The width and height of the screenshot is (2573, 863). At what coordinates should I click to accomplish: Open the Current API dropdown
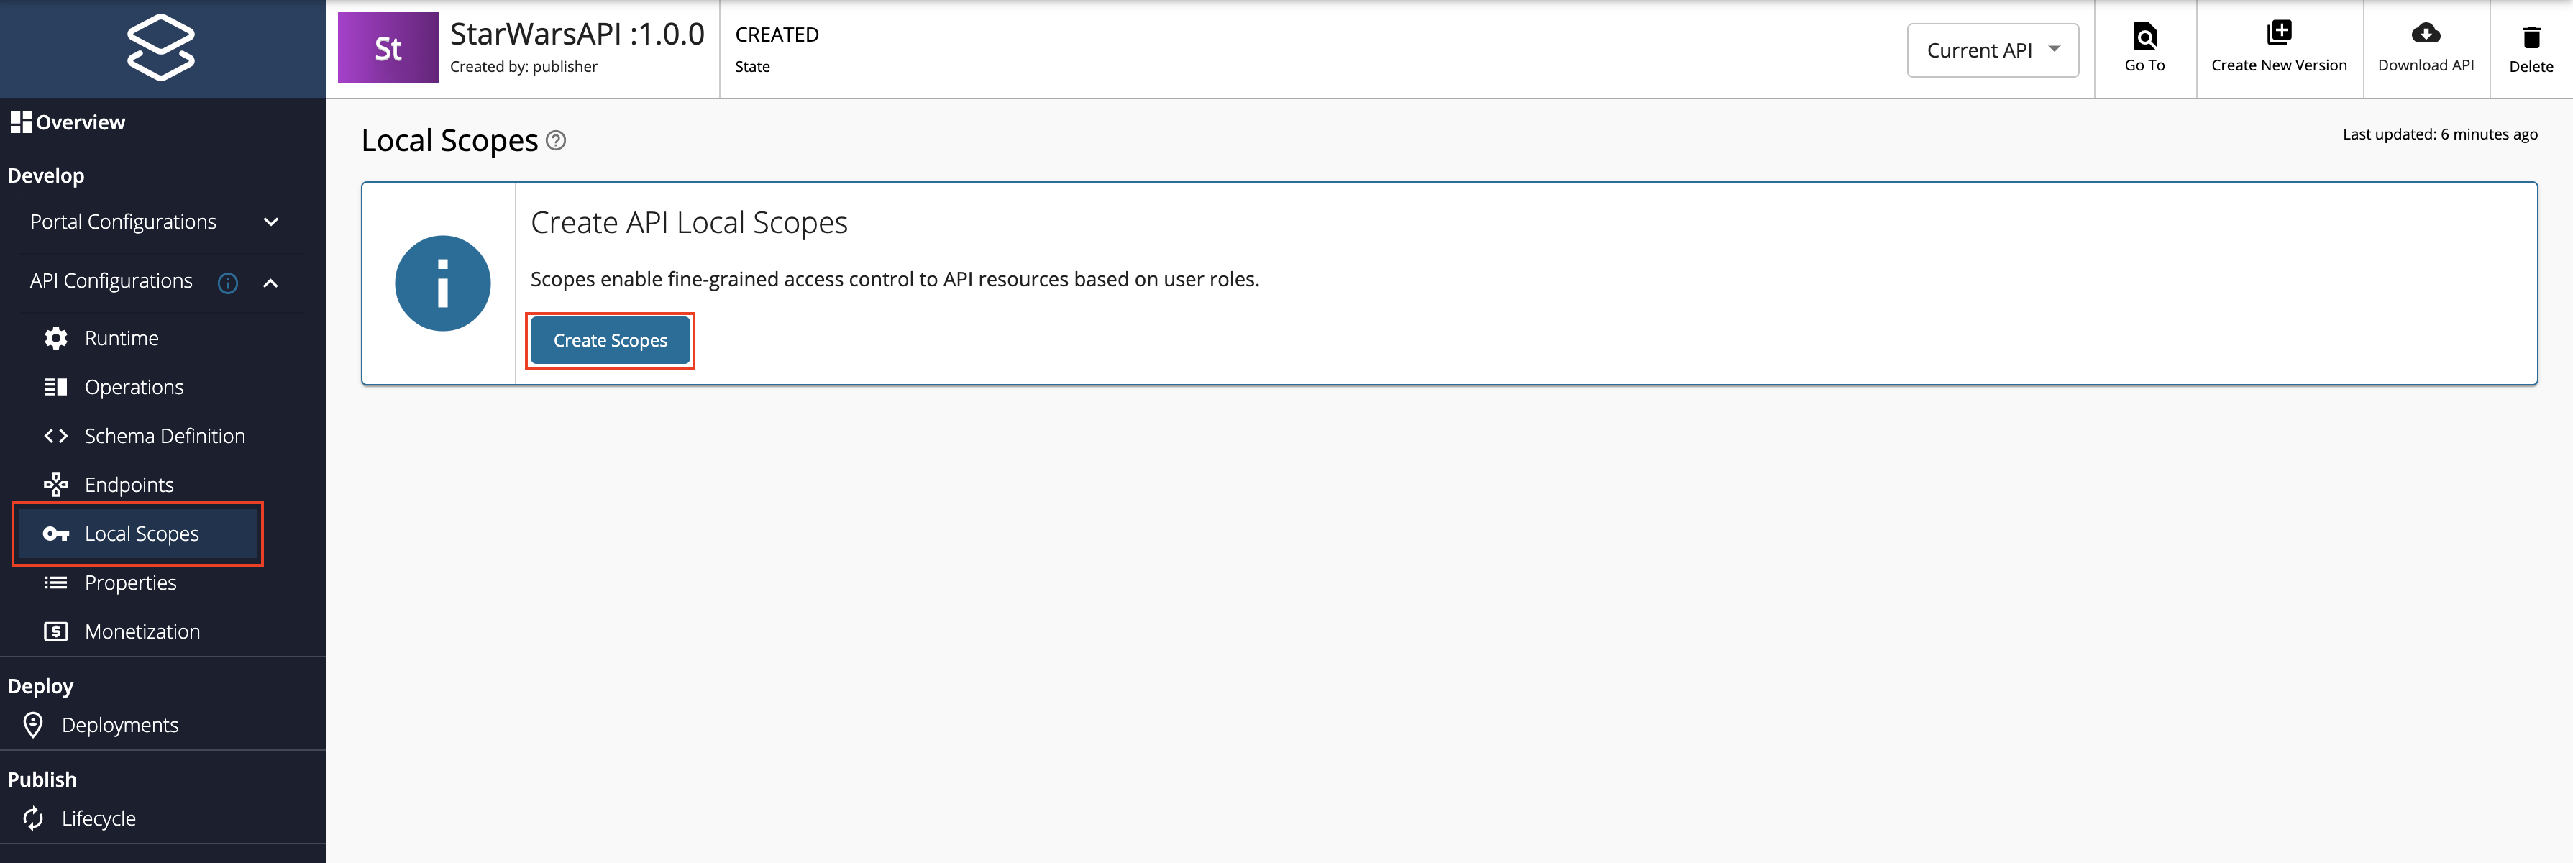coord(1992,49)
